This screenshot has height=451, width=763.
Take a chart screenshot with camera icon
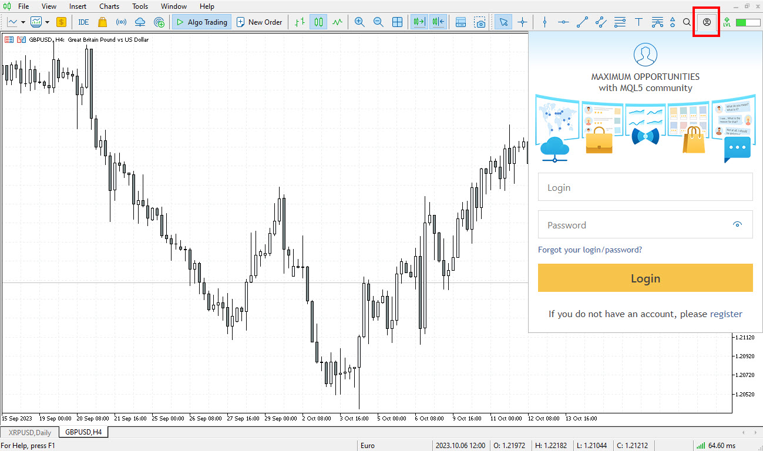pos(480,22)
